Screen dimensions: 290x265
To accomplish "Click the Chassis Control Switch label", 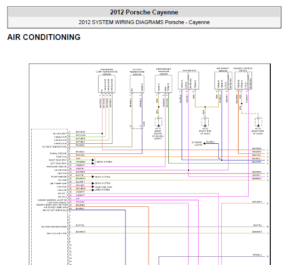I will (243, 70).
